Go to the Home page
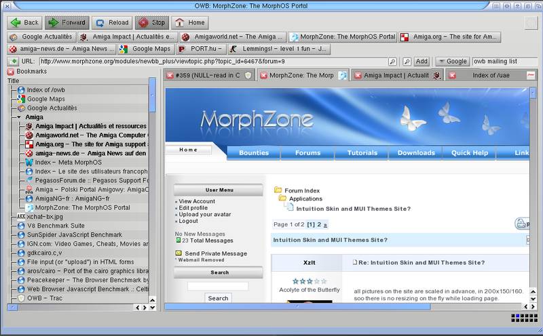The height and width of the screenshot is (336, 543). point(190,23)
